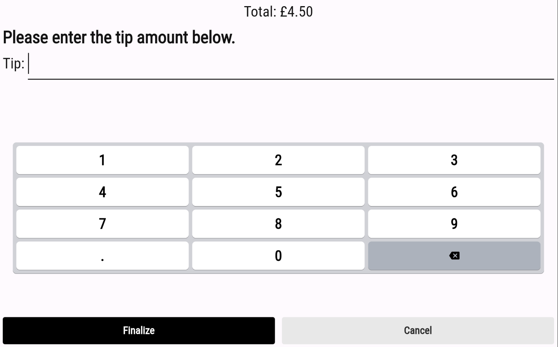Tap the 4 key
Screen dimensions: 558x347
click(102, 192)
